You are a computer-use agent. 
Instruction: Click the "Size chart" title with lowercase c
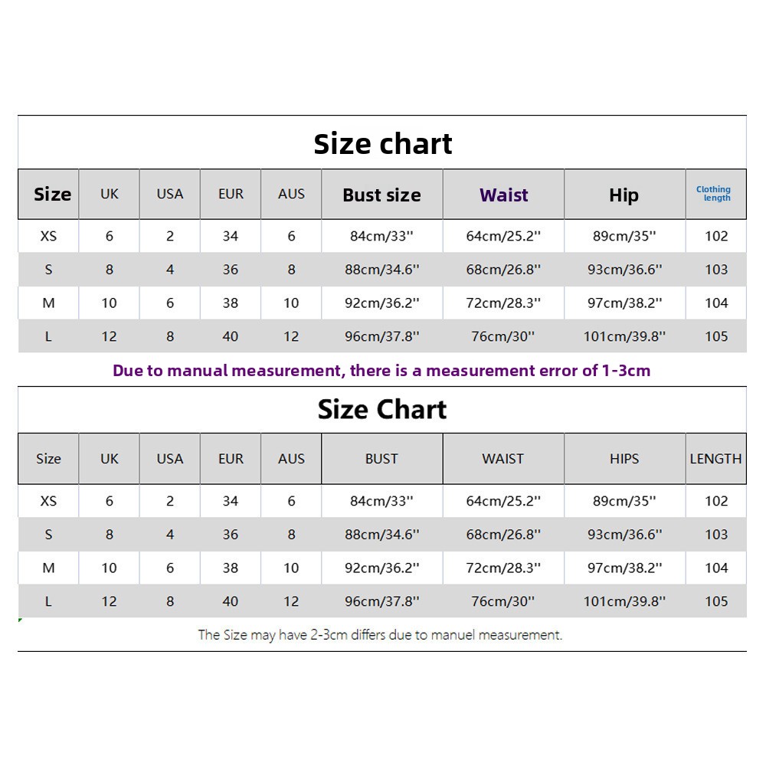383,144
